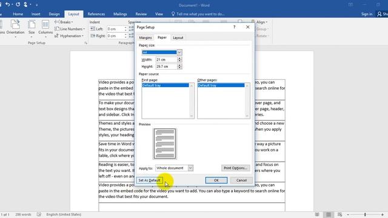Switch to the Design ribbon tab

(54, 14)
